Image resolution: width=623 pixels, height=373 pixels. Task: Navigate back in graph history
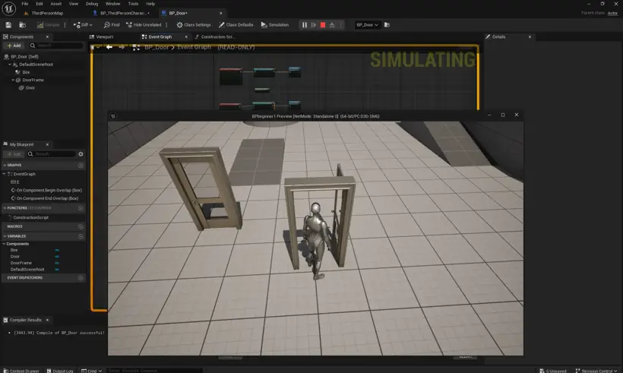click(109, 47)
